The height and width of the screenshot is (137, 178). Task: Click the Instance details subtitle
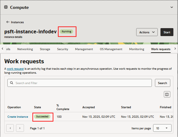point(13,37)
